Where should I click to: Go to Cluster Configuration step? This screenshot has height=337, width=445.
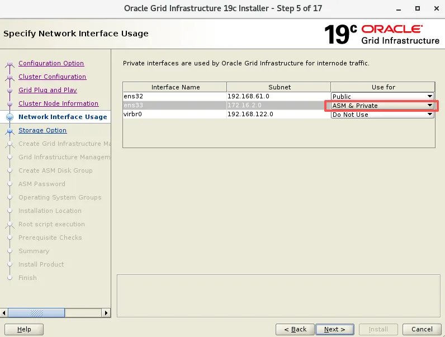tap(52, 77)
